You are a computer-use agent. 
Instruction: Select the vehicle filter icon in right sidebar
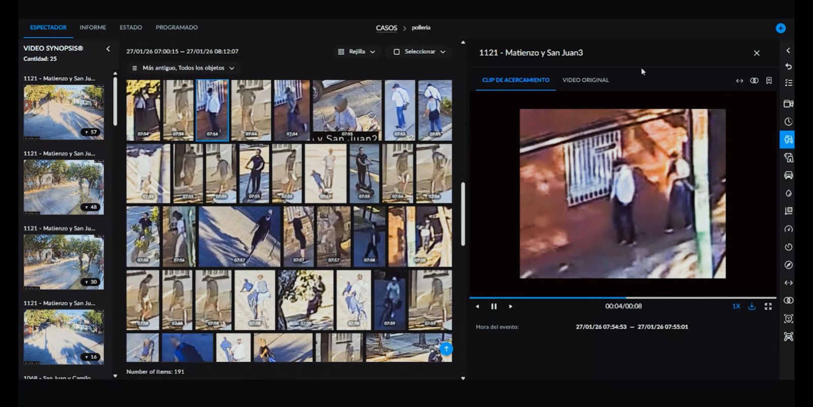(x=788, y=176)
